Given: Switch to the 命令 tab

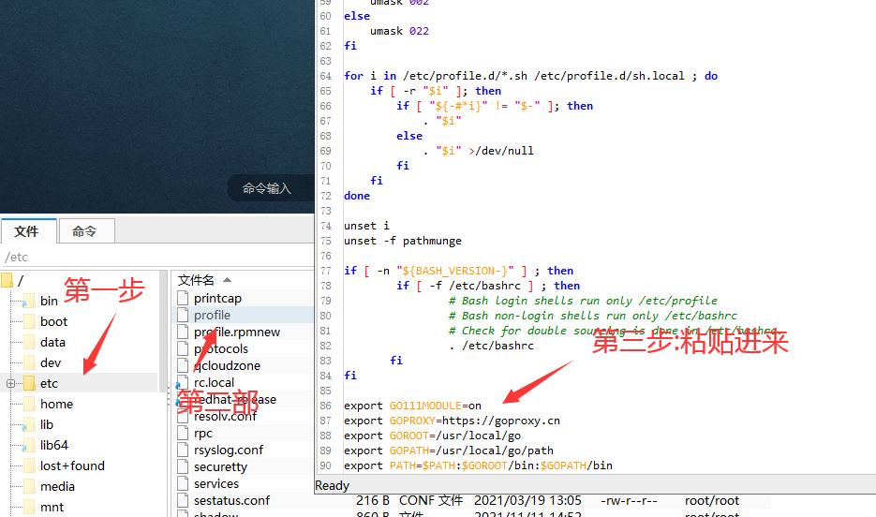Looking at the screenshot, I should pyautogui.click(x=86, y=231).
